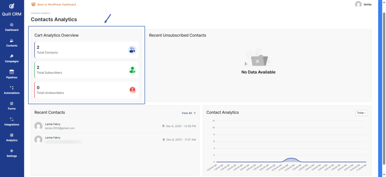Open the Forms section

click(x=12, y=106)
